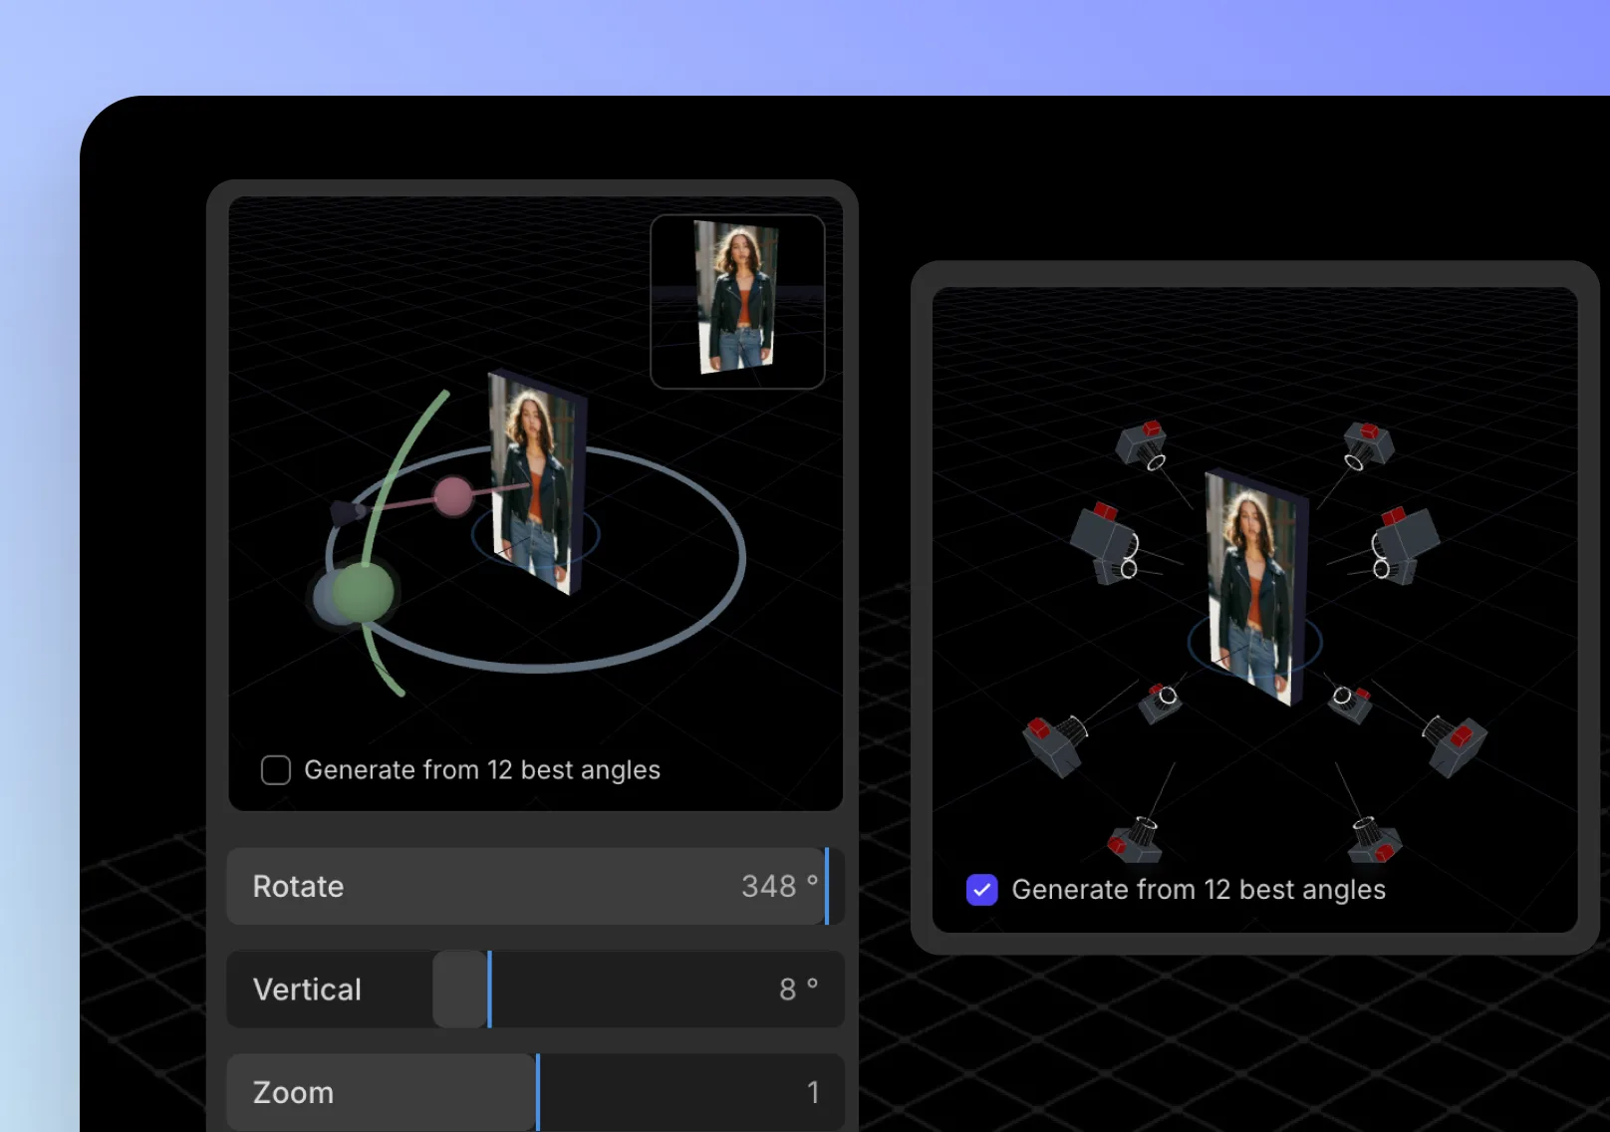
Task: Open the camera preview thumbnail of the woman
Action: click(x=737, y=301)
